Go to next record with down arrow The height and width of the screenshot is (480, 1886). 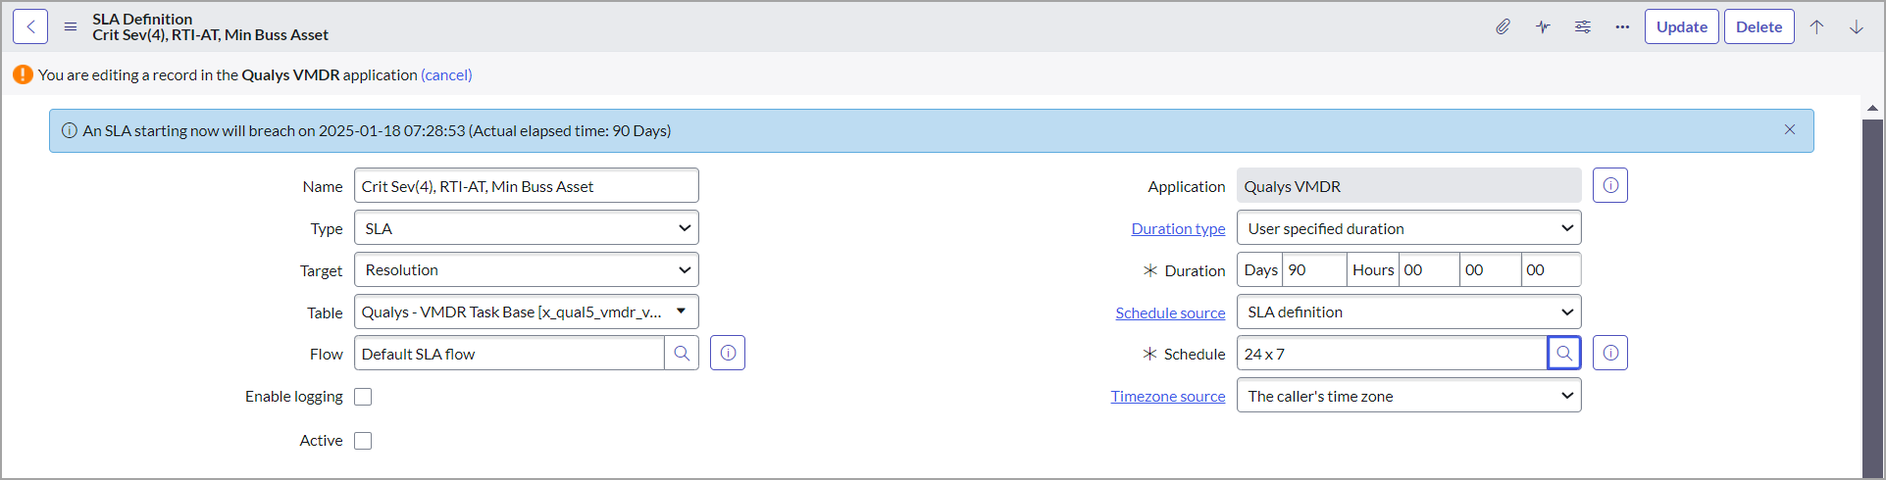1857,27
